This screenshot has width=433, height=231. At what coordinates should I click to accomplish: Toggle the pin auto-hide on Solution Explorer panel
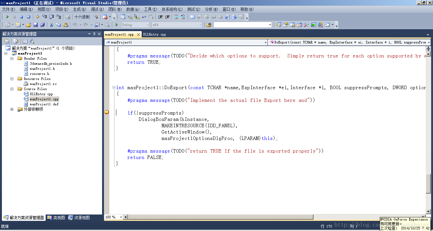pyautogui.click(x=94, y=34)
